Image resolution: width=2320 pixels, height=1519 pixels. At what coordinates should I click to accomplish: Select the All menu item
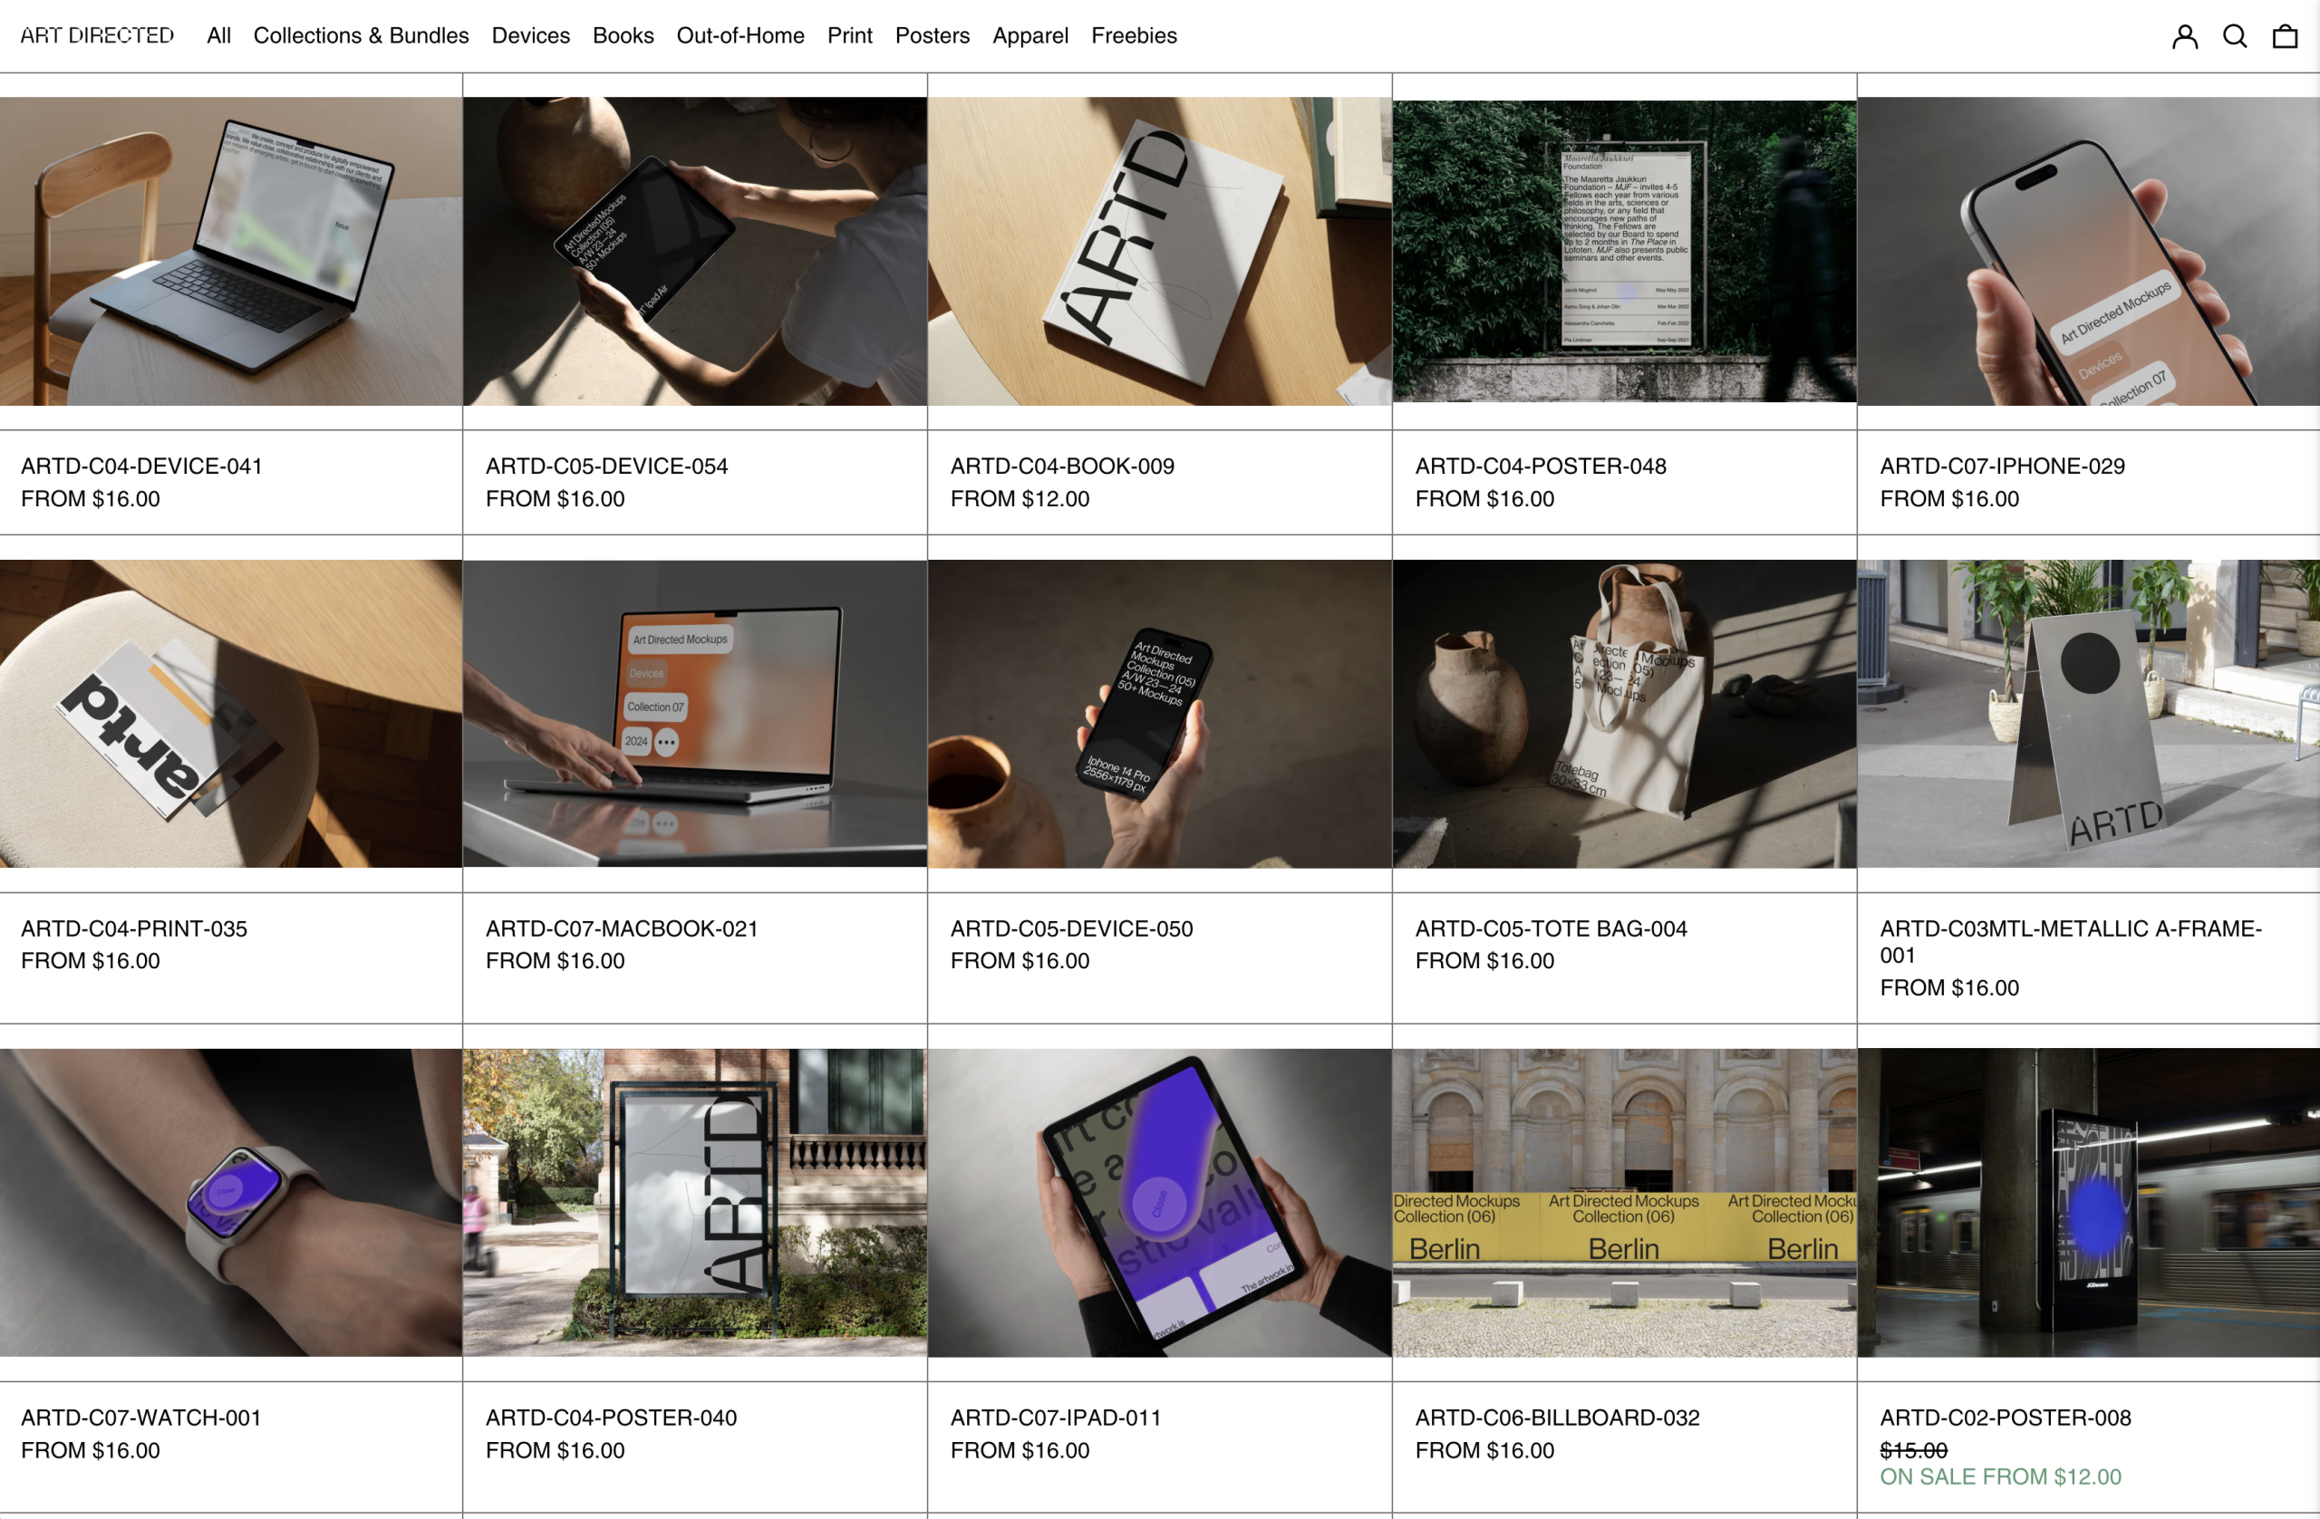pos(218,36)
